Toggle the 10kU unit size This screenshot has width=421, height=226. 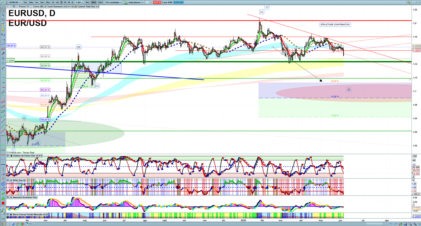tap(94, 2)
